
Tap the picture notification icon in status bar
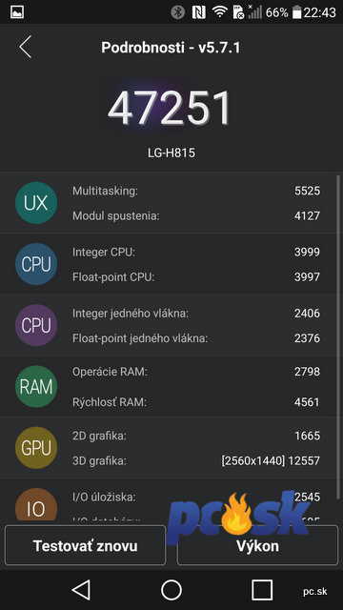pos(17,12)
